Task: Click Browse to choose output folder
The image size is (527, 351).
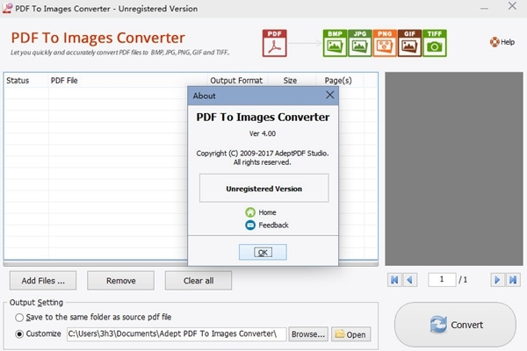Action: click(x=308, y=334)
